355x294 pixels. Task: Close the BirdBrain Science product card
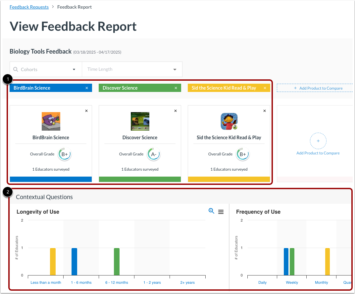tap(86, 111)
